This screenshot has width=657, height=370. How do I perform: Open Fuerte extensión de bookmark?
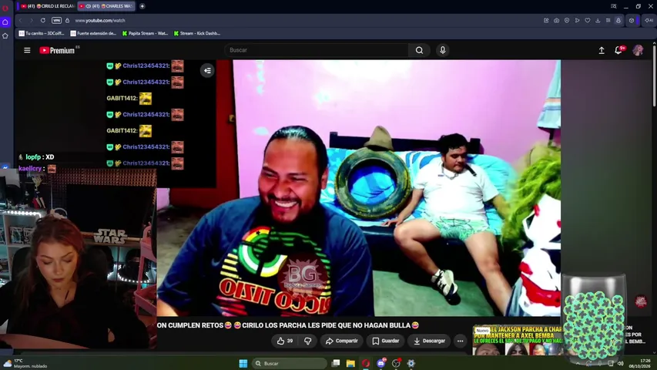[x=93, y=33]
